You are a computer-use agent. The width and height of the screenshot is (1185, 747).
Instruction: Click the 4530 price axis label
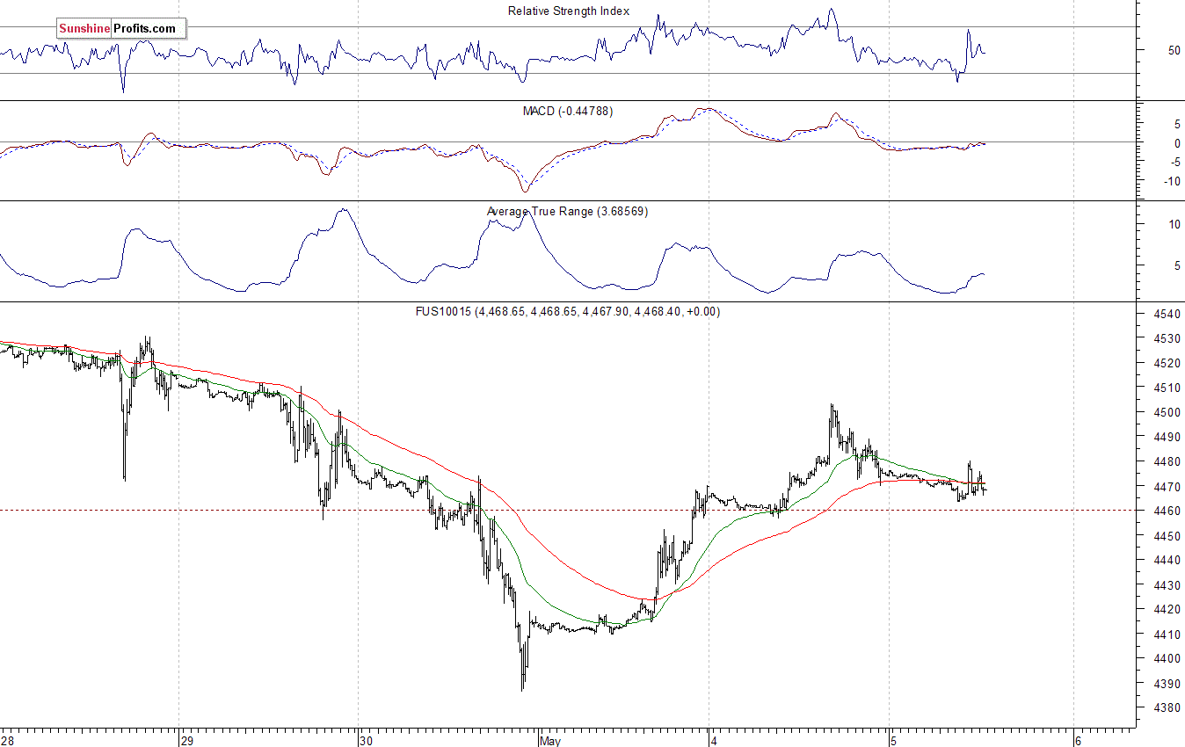pos(1168,338)
